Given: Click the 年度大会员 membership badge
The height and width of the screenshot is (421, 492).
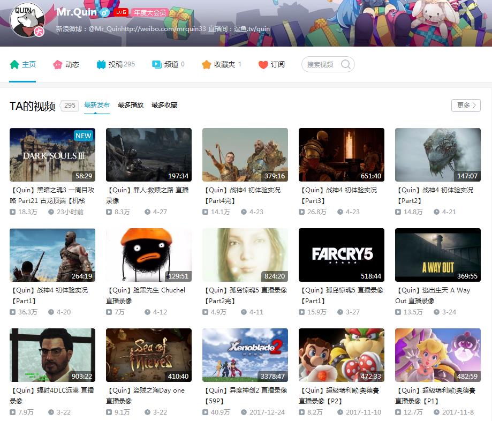Looking at the screenshot, I should (x=150, y=12).
